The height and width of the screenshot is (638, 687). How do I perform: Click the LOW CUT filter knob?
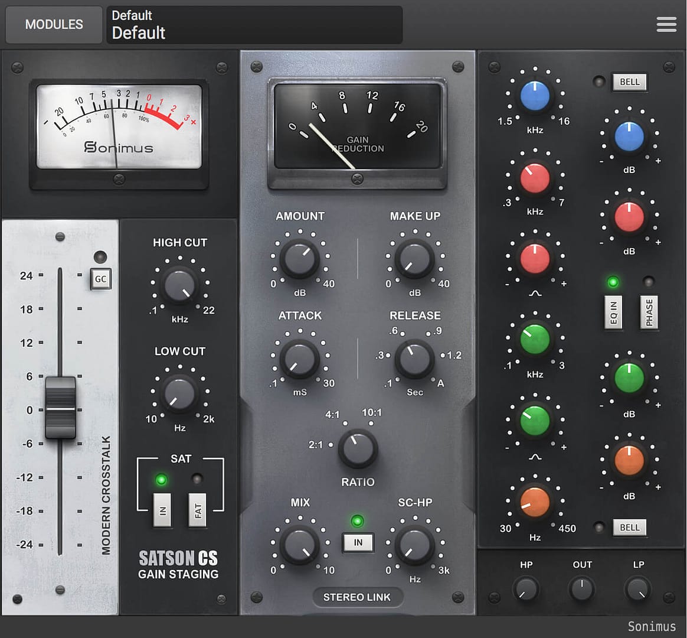click(180, 393)
